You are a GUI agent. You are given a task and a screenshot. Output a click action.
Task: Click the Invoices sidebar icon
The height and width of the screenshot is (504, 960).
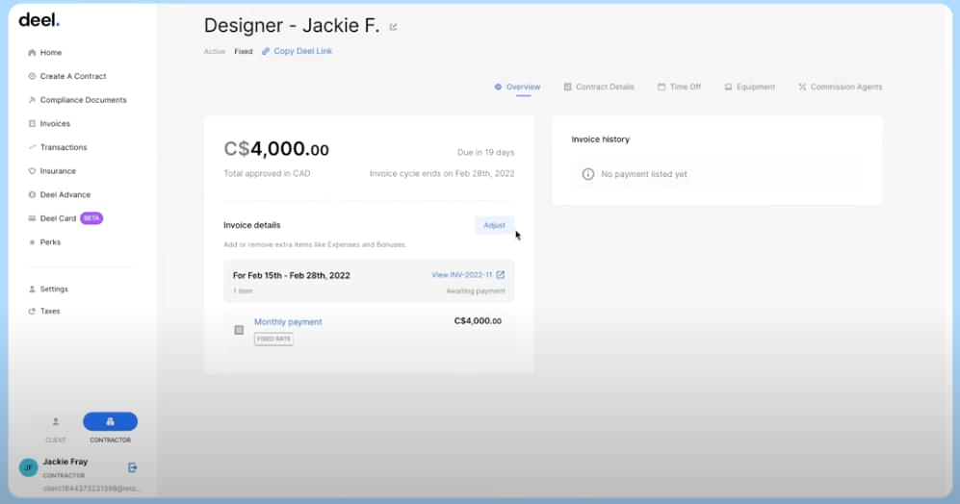click(32, 123)
